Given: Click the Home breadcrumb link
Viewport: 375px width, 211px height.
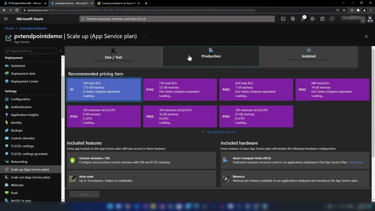Looking at the screenshot, I should (9, 28).
